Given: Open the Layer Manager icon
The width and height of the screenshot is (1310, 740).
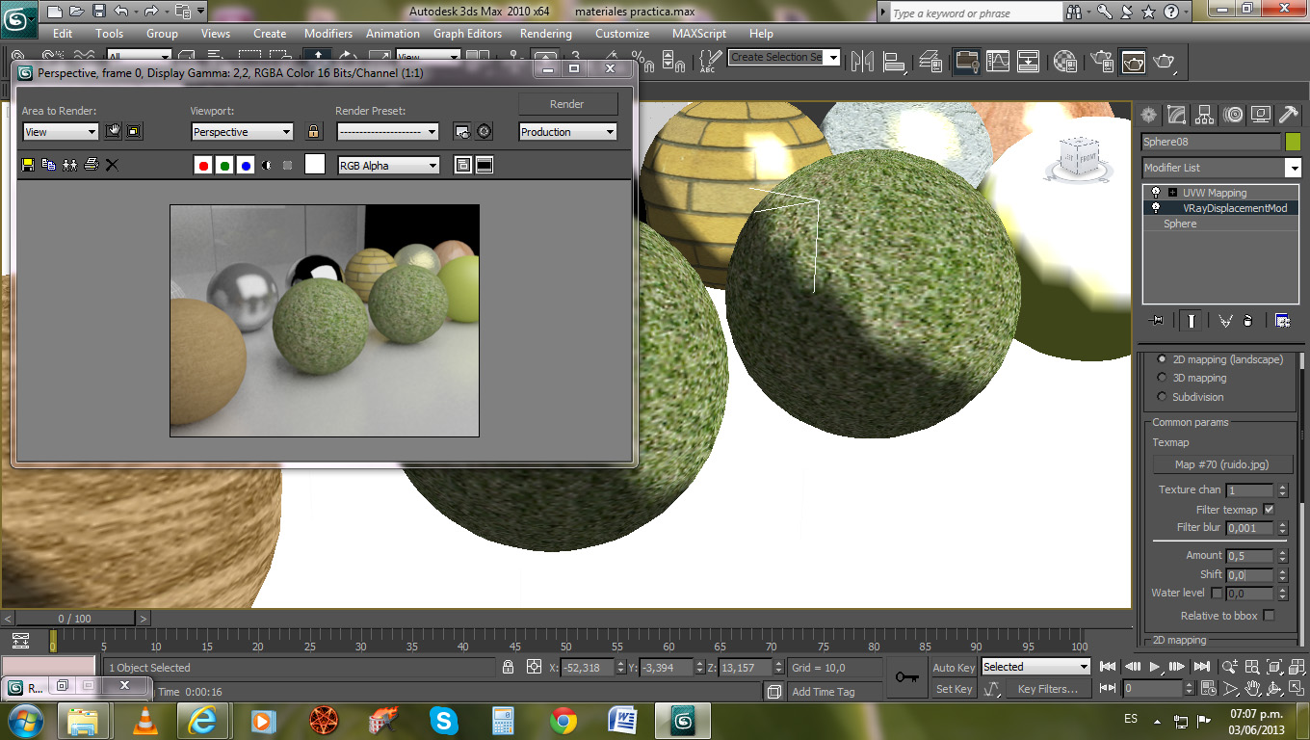Looking at the screenshot, I should pos(930,62).
